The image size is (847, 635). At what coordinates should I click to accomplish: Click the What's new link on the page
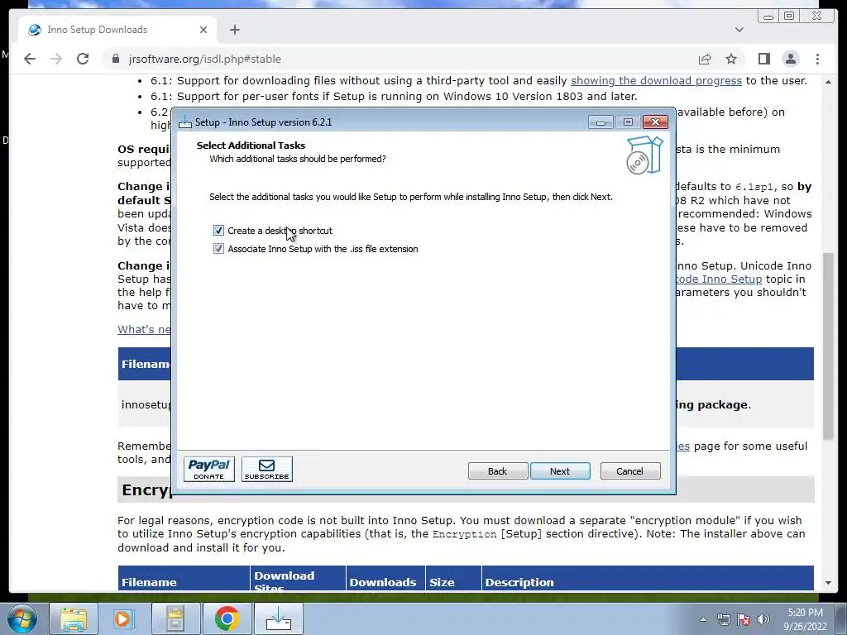pyautogui.click(x=144, y=329)
